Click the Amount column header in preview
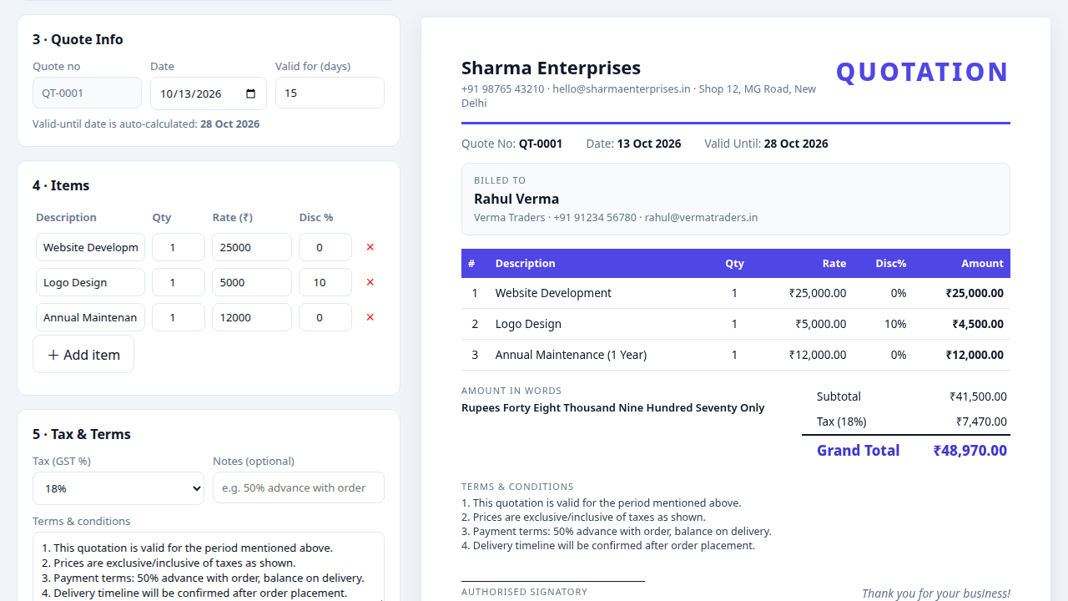Screen dimensions: 1068x601 (x=982, y=264)
